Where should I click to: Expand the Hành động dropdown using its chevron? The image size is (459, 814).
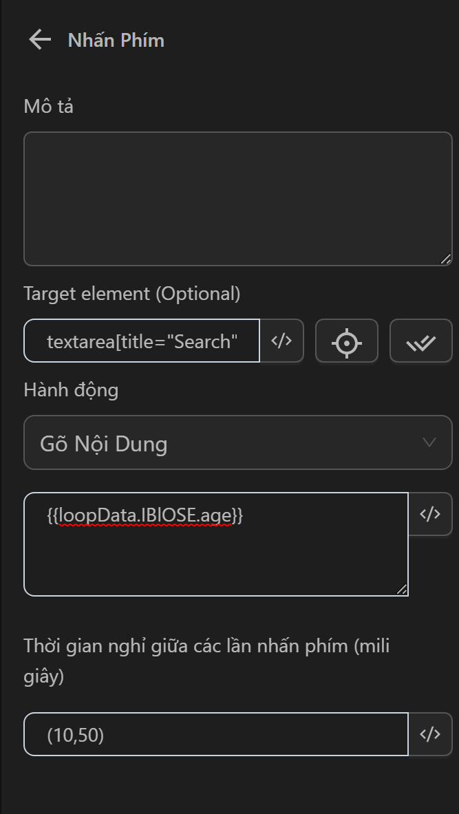[429, 442]
